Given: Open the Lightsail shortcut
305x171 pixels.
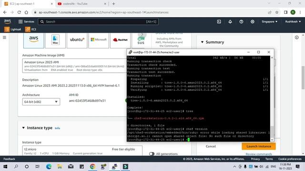Looking at the screenshot, I should (13, 29).
